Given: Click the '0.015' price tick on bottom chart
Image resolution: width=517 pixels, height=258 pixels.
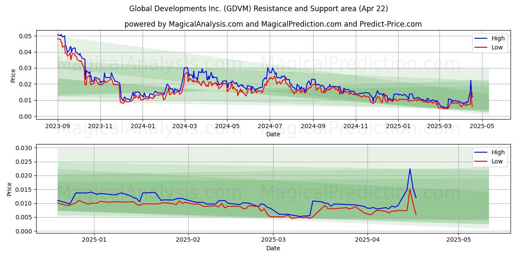Looking at the screenshot, I should pyautogui.click(x=24, y=190).
